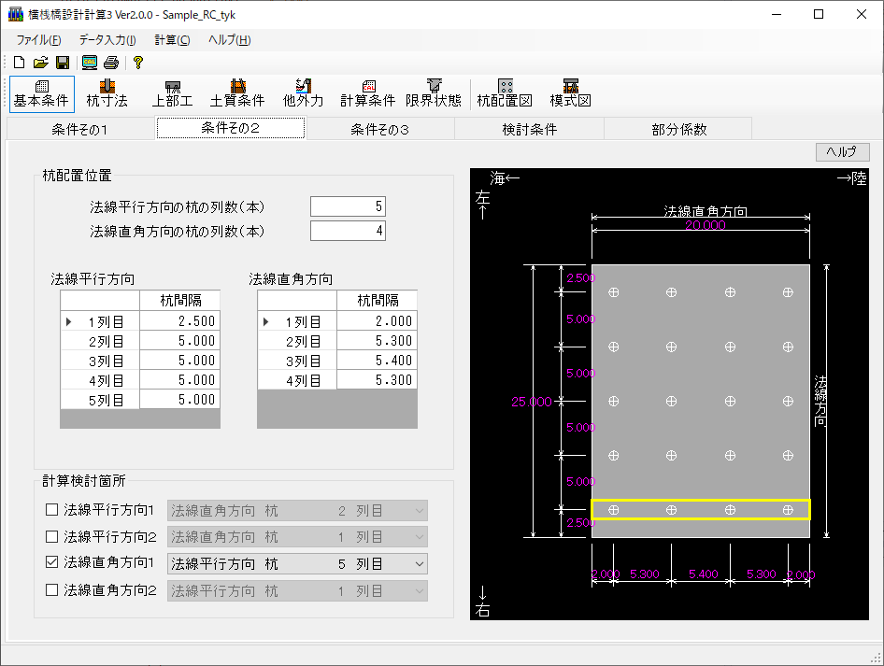The image size is (884, 666).
Task: Select 4列目 spacing cell in 法線平行方向 table
Action: 179,380
